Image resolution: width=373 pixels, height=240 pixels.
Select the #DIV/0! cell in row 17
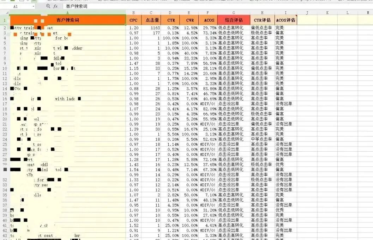click(x=207, y=103)
